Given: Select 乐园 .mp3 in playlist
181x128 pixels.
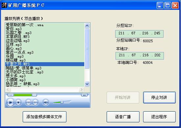Looking at the screenshot, I should coord(45,56).
